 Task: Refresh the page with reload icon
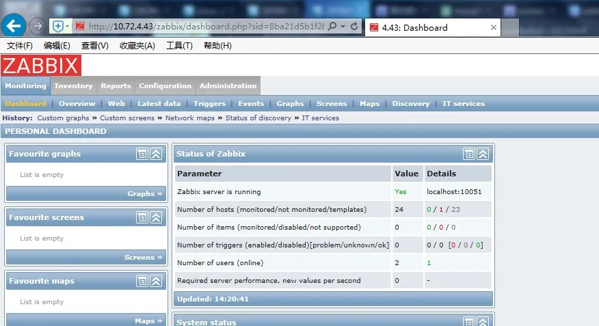(354, 27)
